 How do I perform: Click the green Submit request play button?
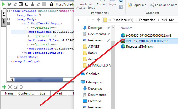pos(4,4)
